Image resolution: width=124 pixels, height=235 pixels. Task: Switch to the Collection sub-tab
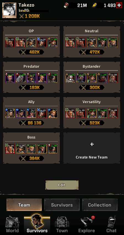[100, 205]
